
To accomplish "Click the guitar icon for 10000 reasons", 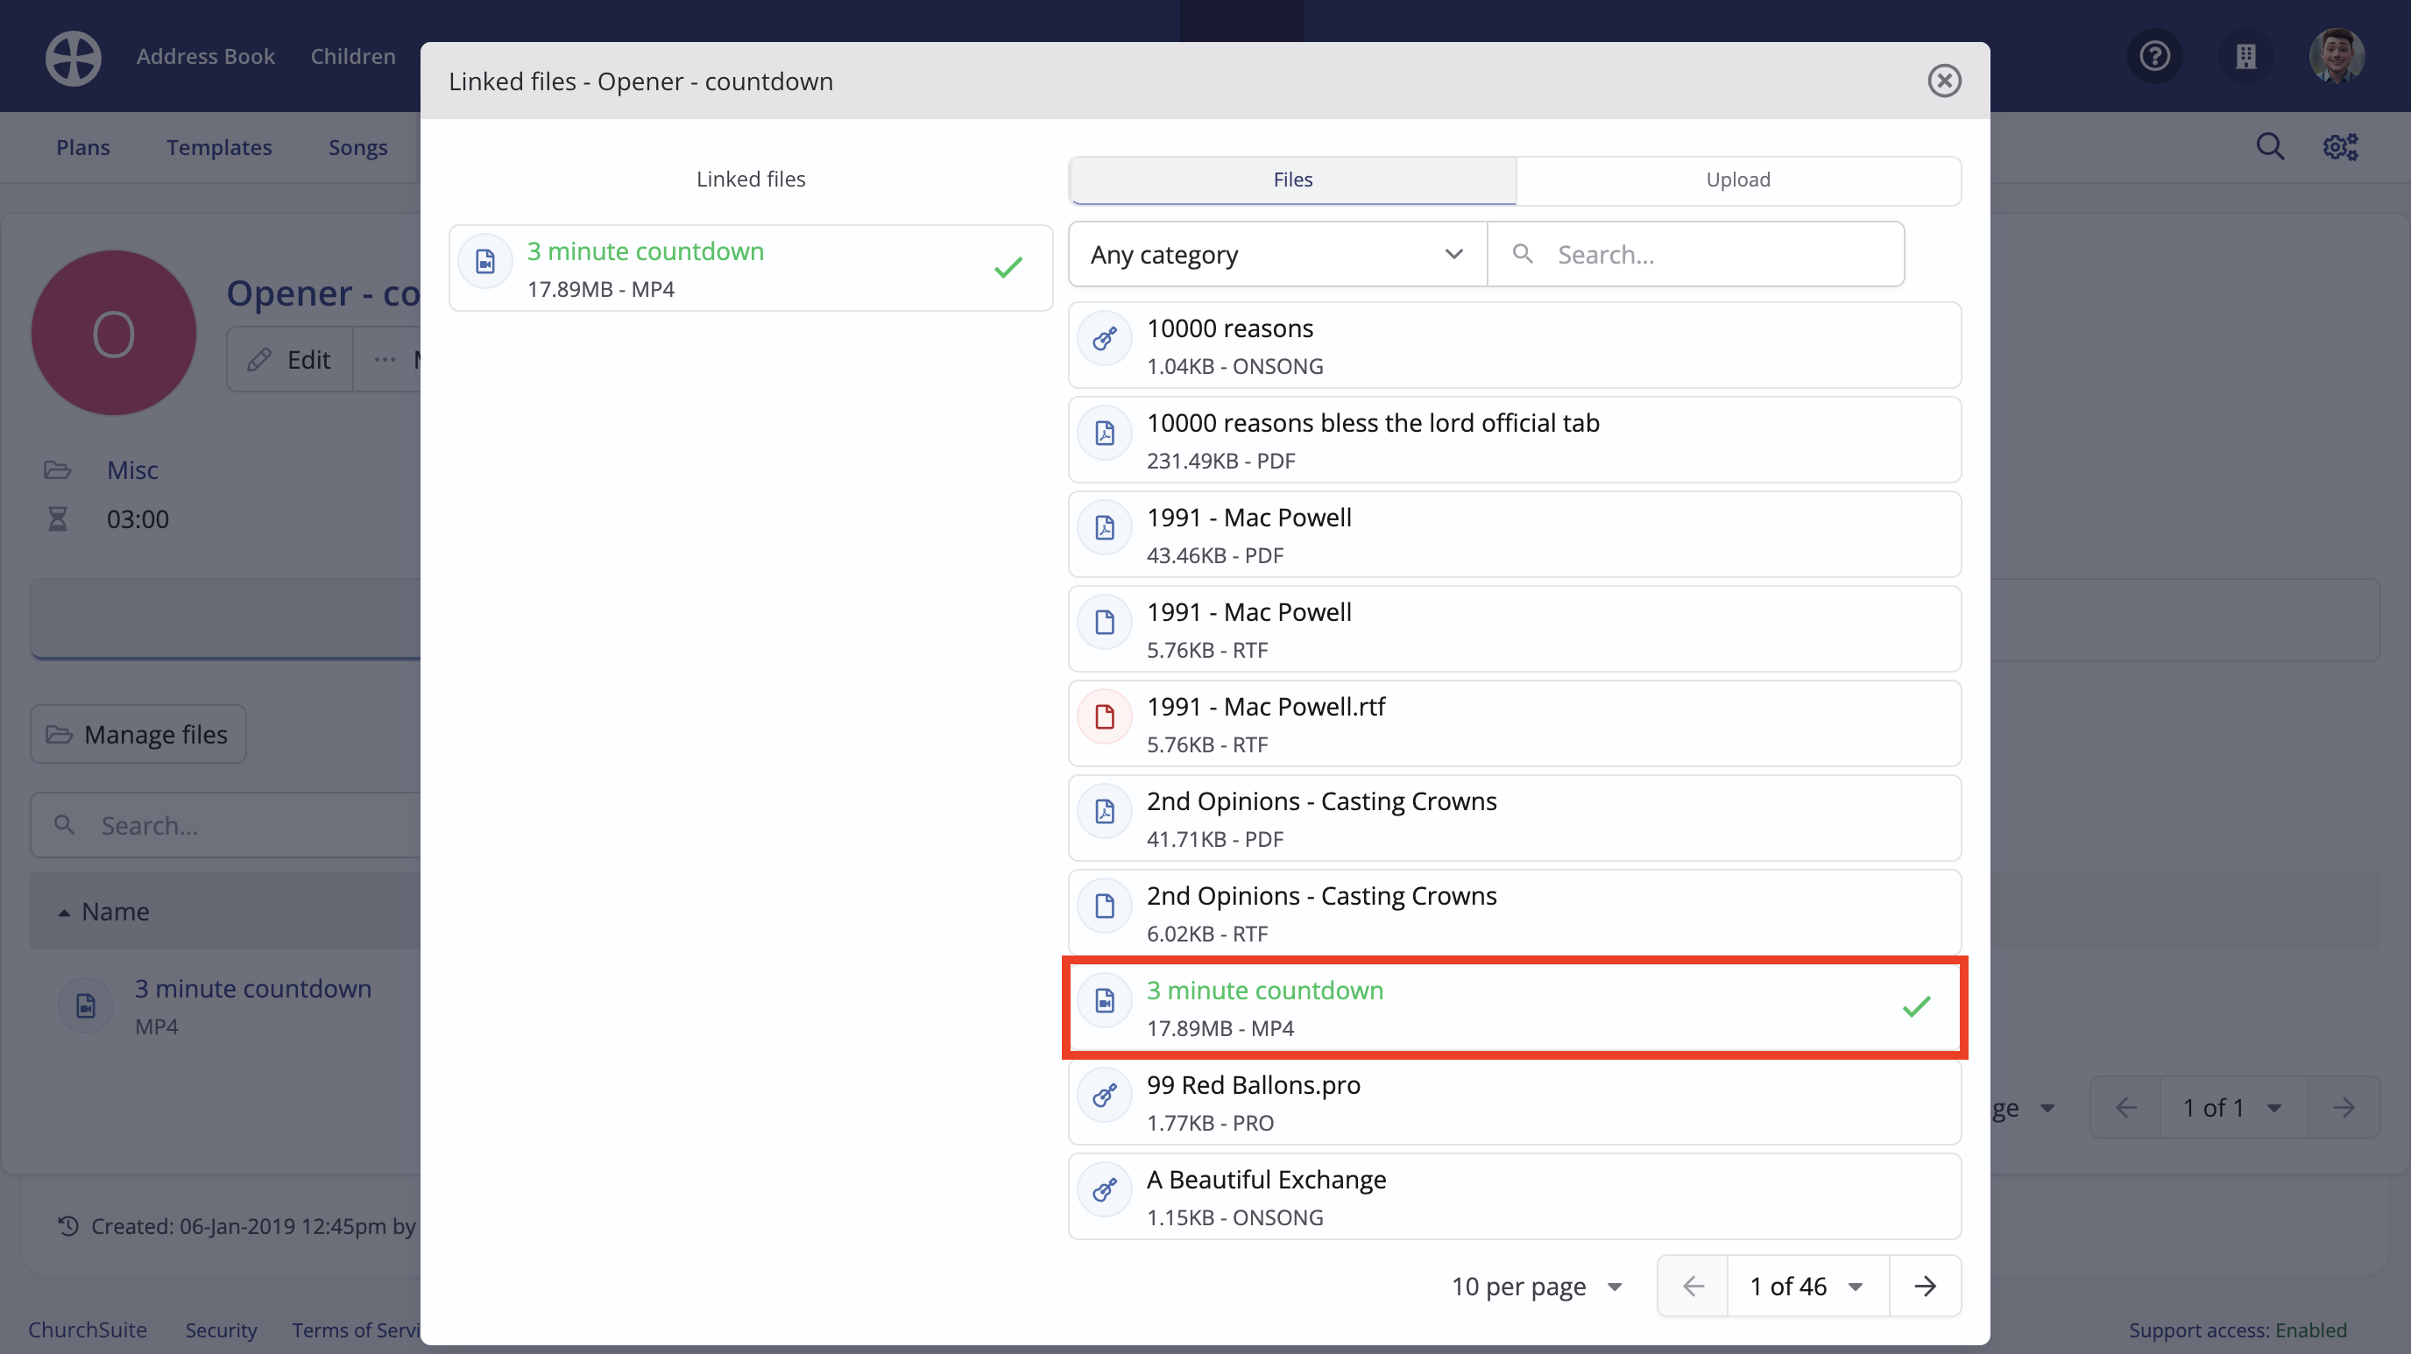I will tap(1105, 339).
